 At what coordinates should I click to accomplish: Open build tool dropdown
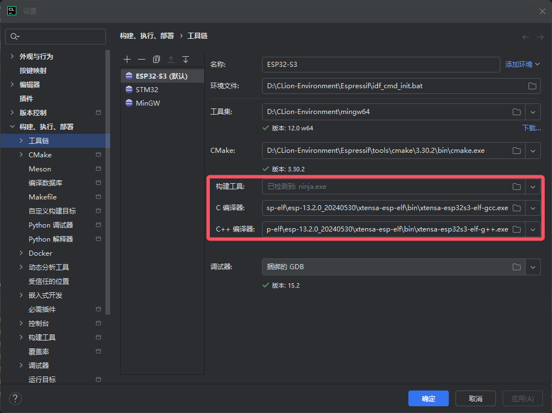(x=533, y=187)
